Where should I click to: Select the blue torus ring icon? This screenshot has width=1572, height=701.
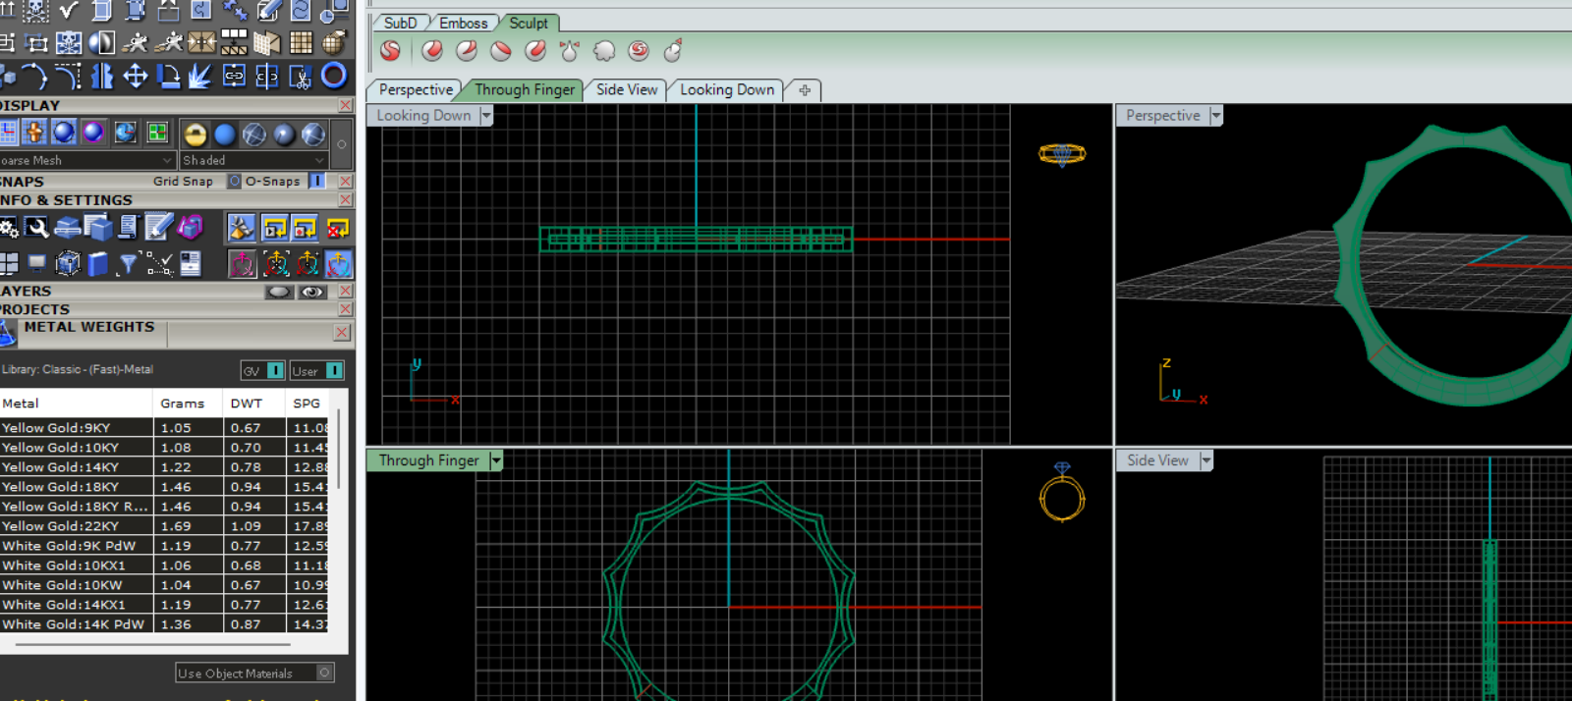point(334,76)
